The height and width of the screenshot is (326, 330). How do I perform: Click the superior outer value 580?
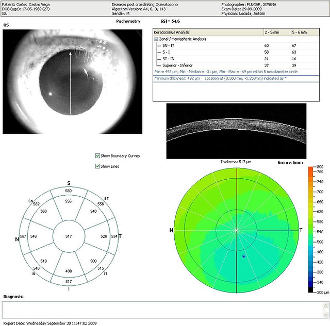tap(69, 191)
